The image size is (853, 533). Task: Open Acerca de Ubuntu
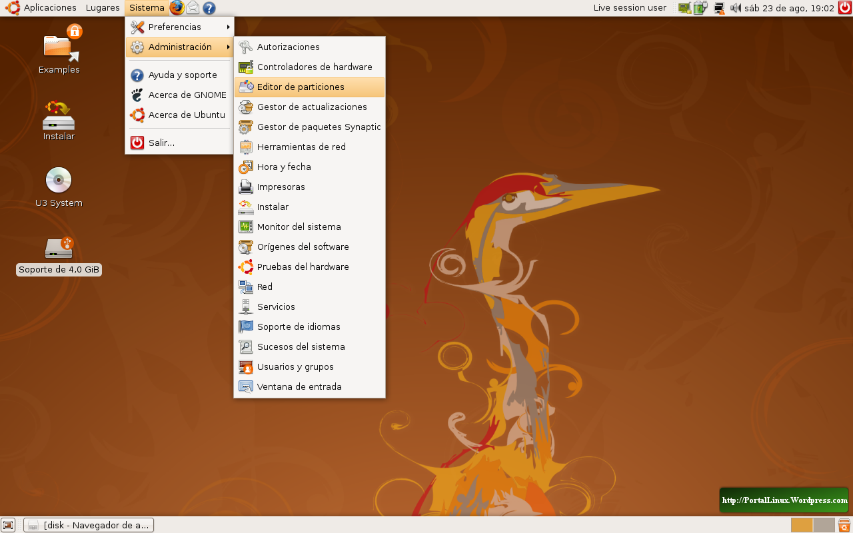coord(180,115)
